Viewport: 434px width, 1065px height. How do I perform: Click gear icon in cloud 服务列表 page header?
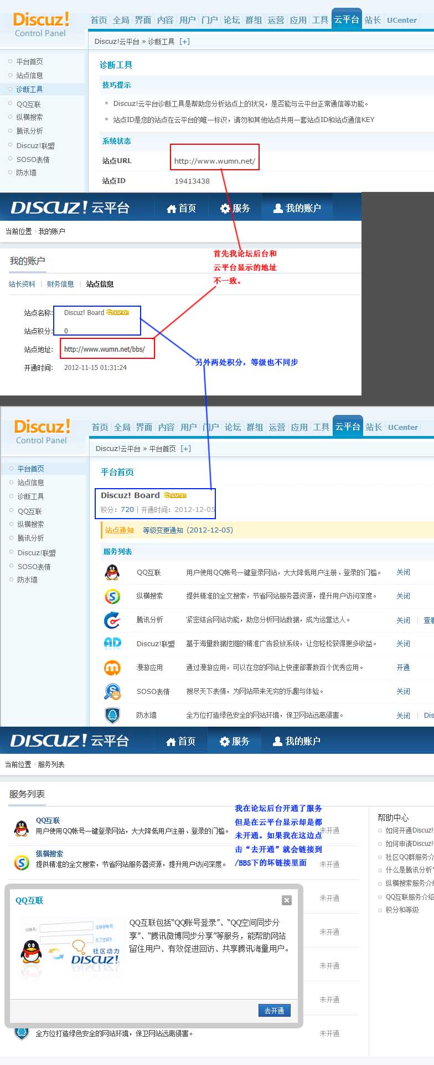(x=224, y=742)
